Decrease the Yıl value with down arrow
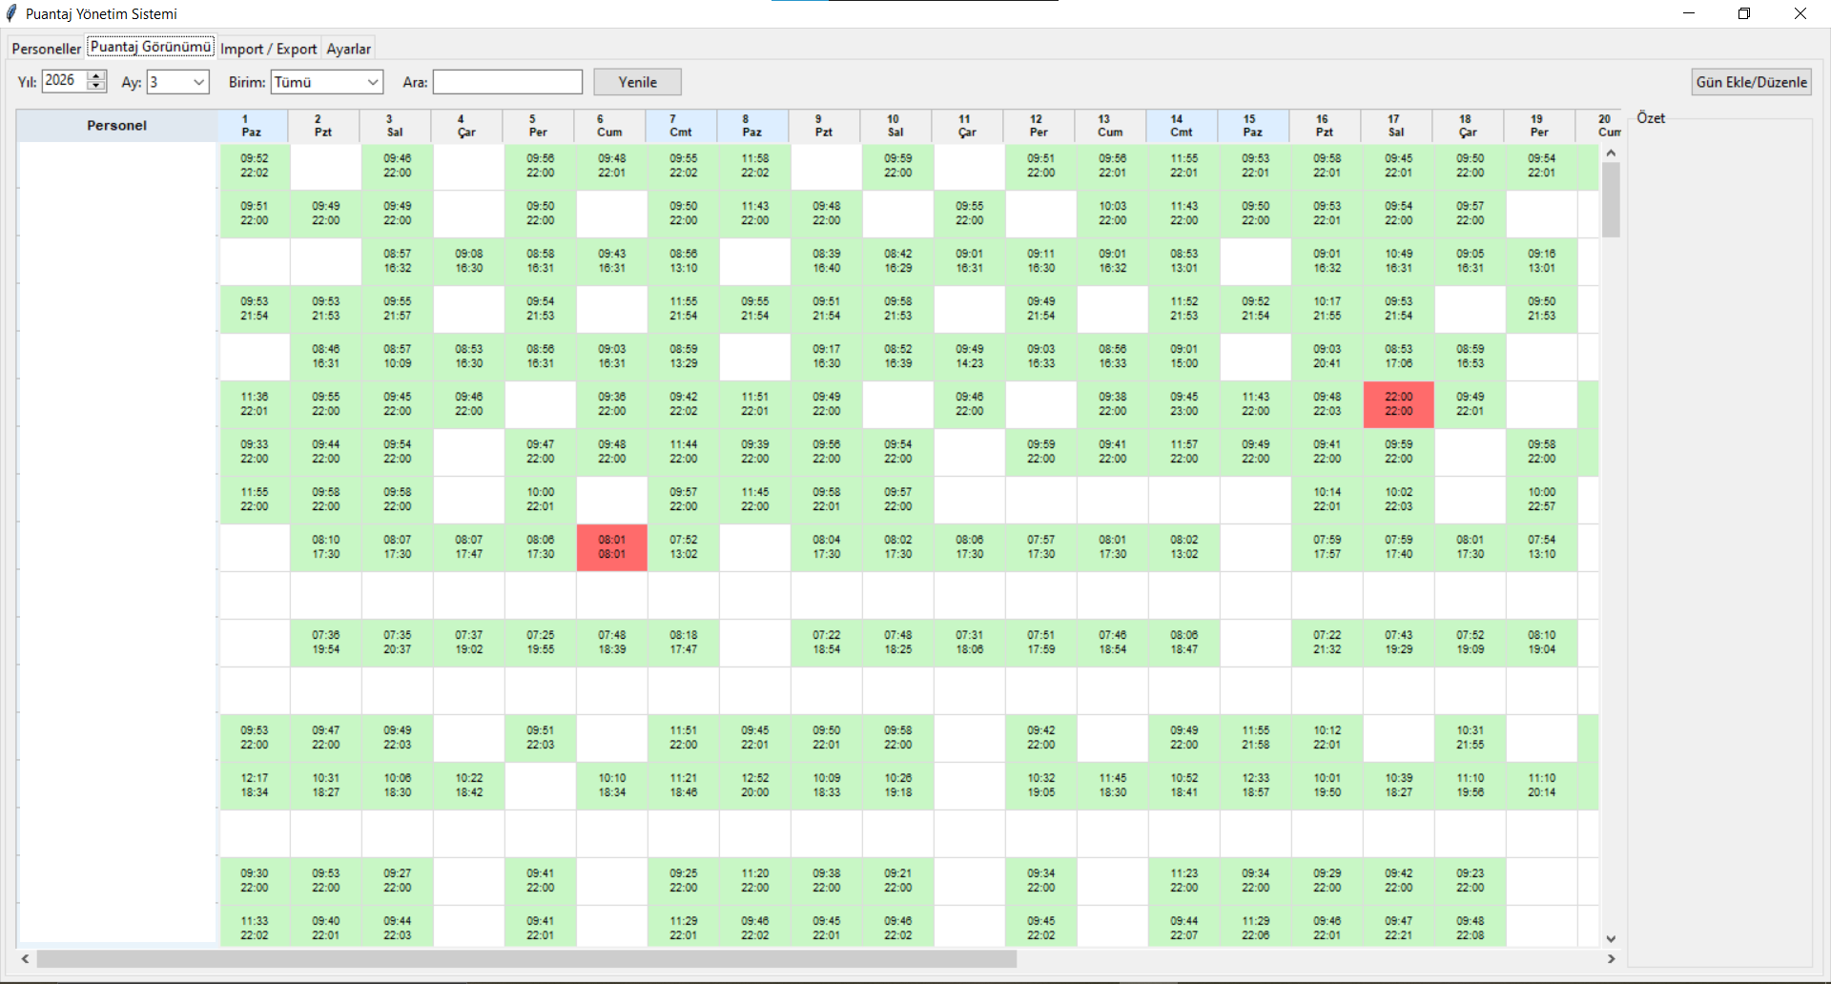Image resolution: width=1831 pixels, height=984 pixels. tap(95, 86)
